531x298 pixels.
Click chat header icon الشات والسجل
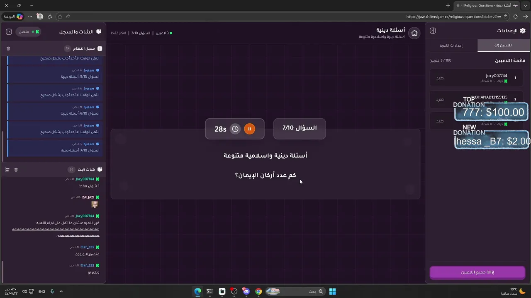[99, 31]
